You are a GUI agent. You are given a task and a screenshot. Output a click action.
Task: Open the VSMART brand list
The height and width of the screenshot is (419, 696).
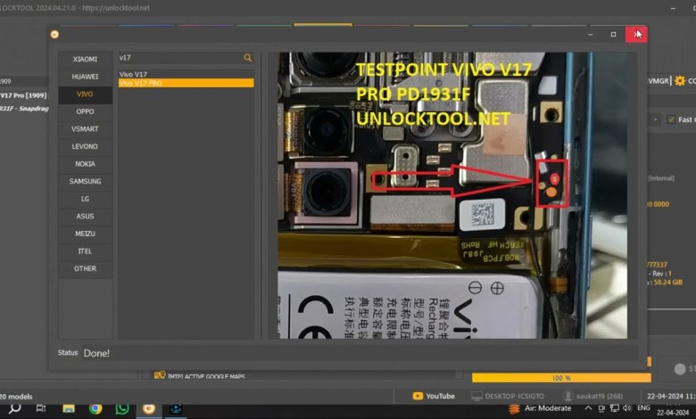85,129
